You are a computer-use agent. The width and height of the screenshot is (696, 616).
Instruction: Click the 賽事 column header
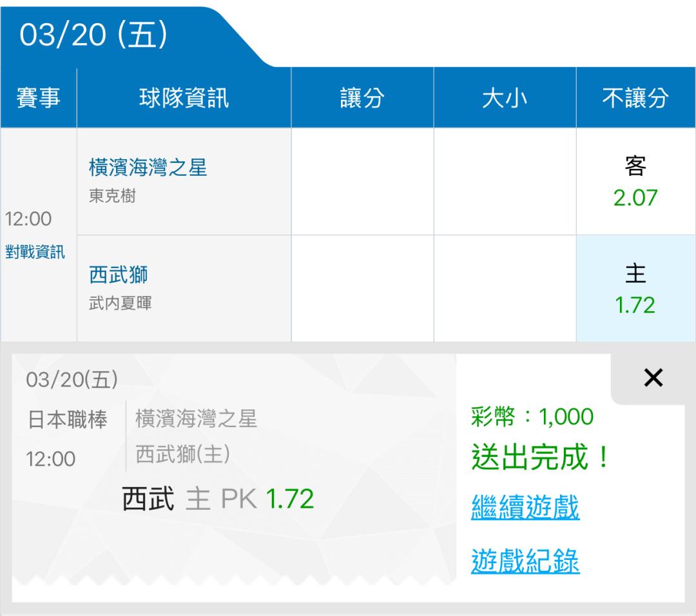pos(38,99)
